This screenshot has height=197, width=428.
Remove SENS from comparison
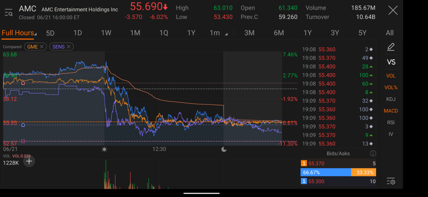(69, 47)
